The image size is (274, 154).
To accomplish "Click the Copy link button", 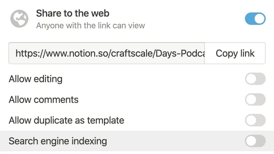I will (235, 53).
